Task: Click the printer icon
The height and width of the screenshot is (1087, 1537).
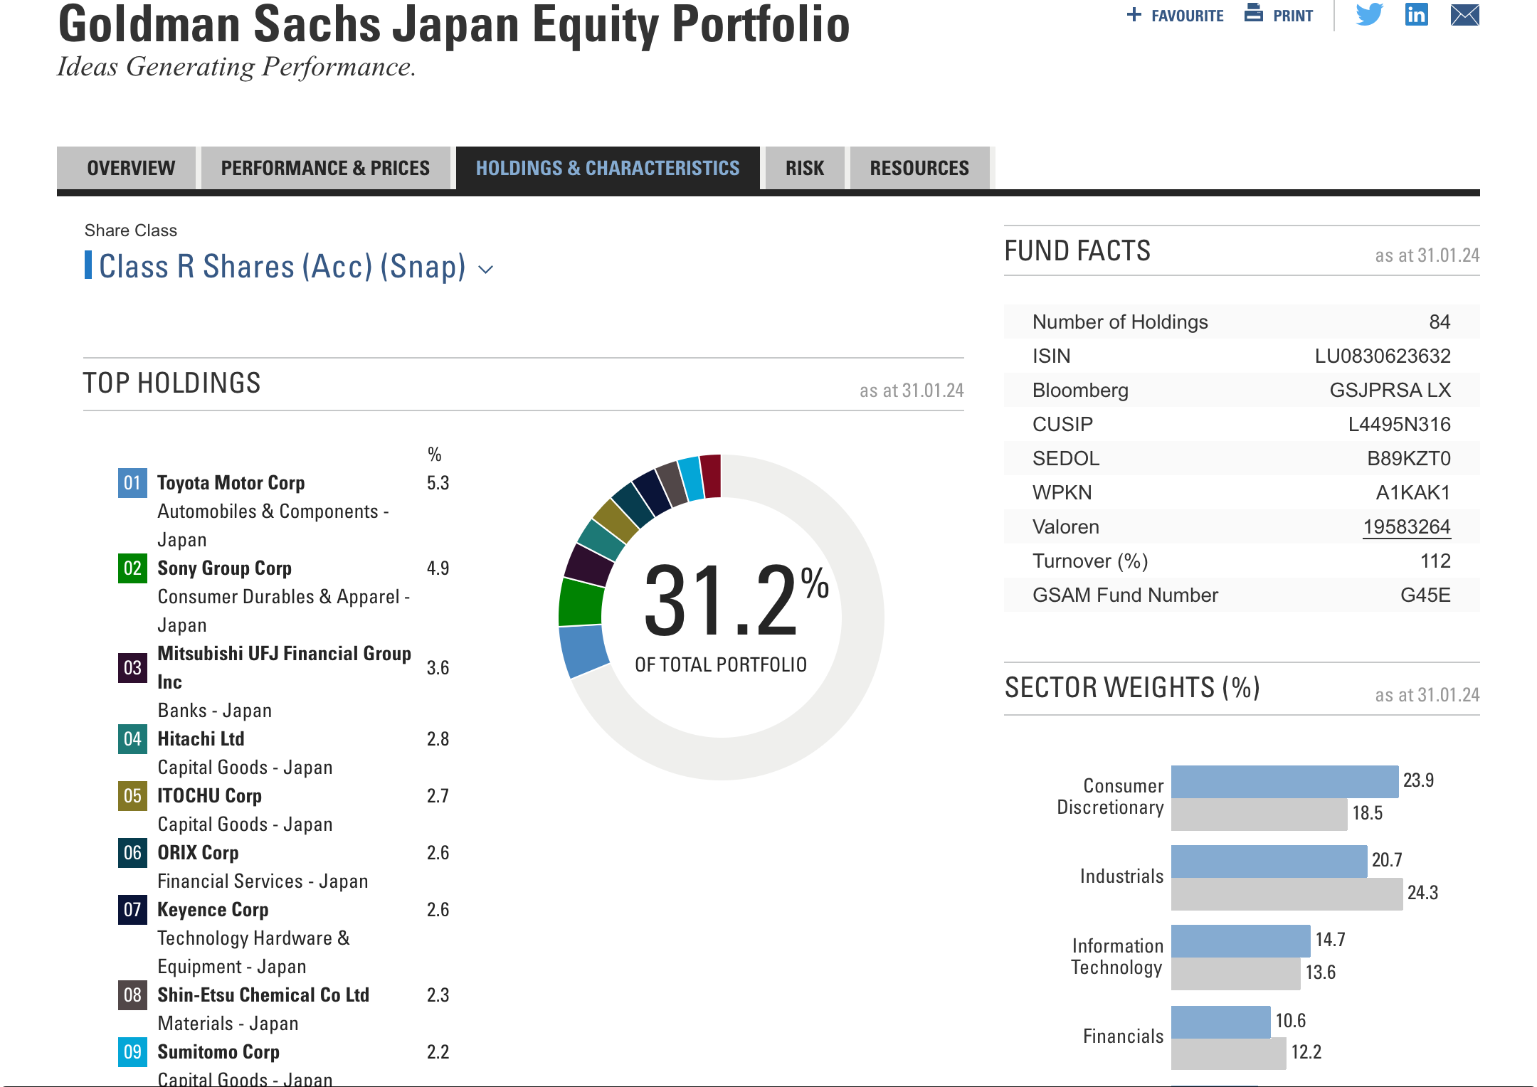Action: pyautogui.click(x=1254, y=13)
